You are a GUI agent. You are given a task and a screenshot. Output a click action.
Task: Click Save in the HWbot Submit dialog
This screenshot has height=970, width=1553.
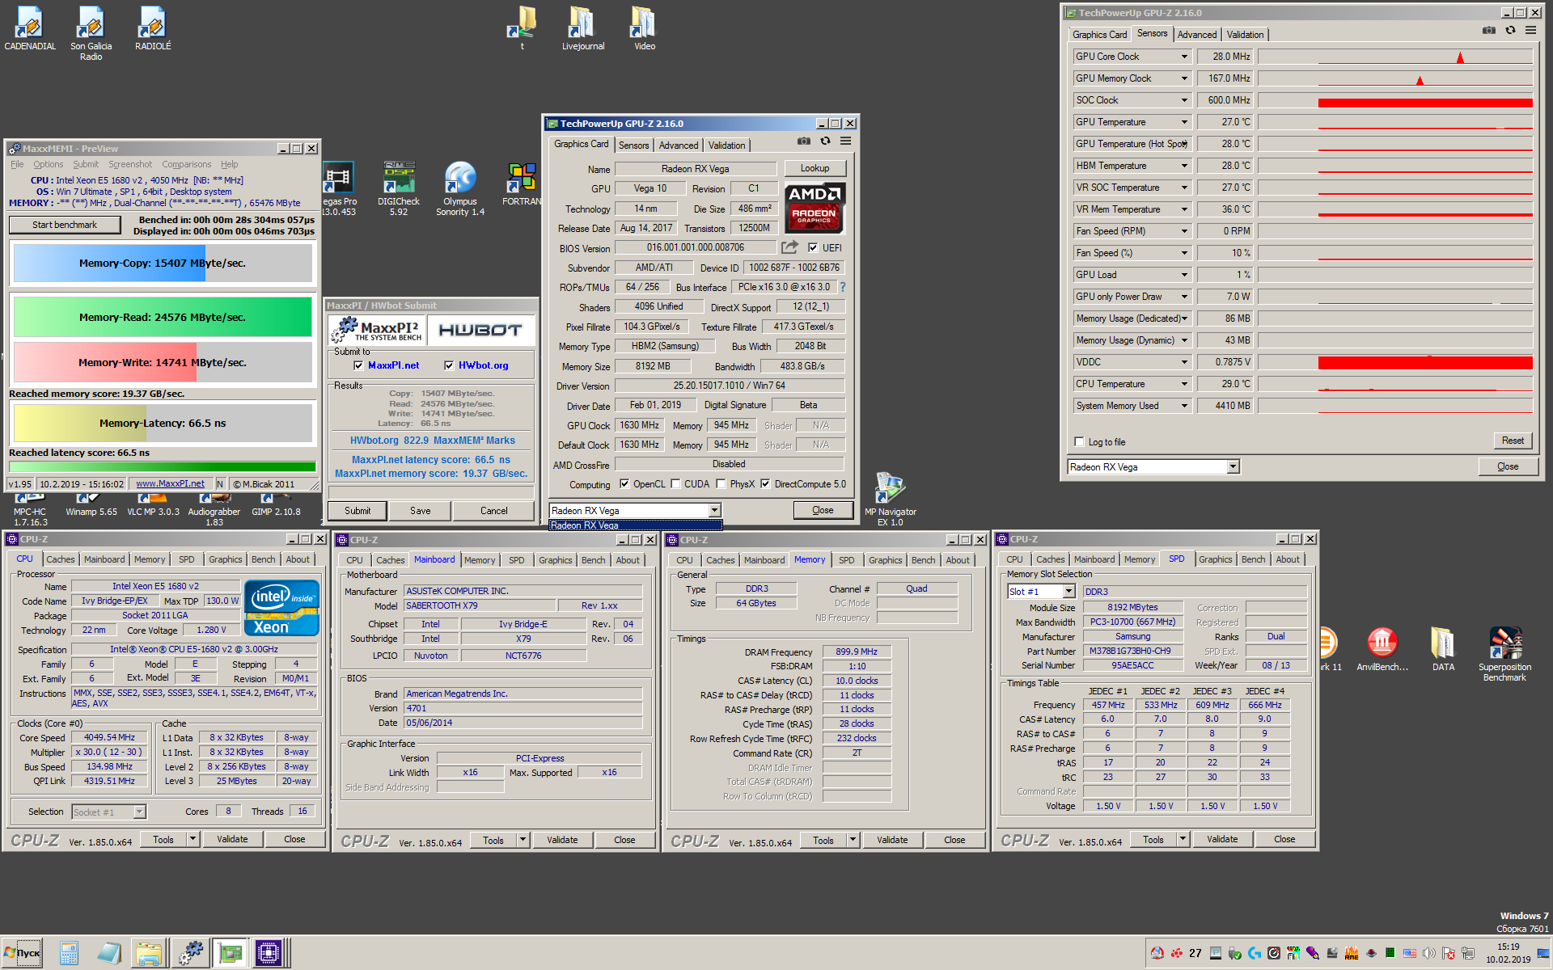(x=420, y=511)
